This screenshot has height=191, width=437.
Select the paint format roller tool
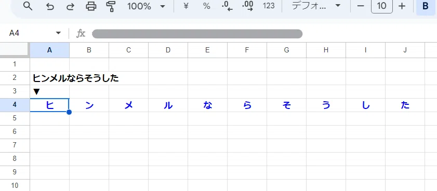pyautogui.click(x=111, y=6)
